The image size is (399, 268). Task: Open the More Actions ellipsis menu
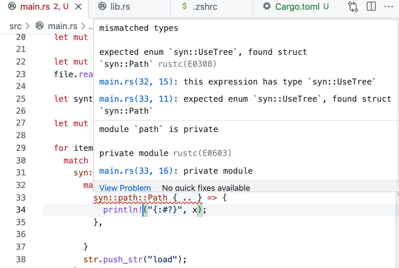tap(388, 7)
